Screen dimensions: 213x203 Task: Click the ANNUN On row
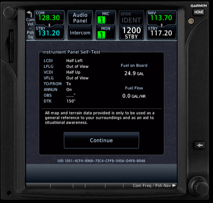(x=58, y=89)
